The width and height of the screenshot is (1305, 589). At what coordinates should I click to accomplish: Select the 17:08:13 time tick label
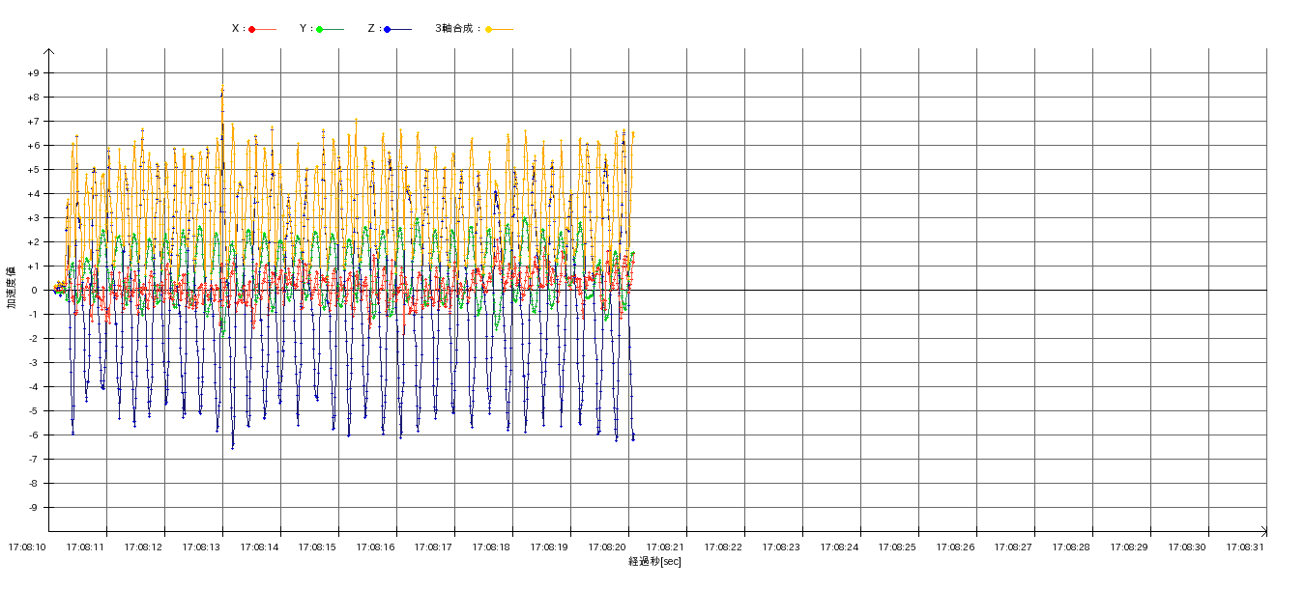[201, 547]
